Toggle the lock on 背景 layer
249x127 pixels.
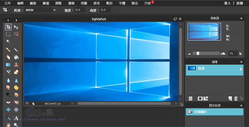pos(241,69)
